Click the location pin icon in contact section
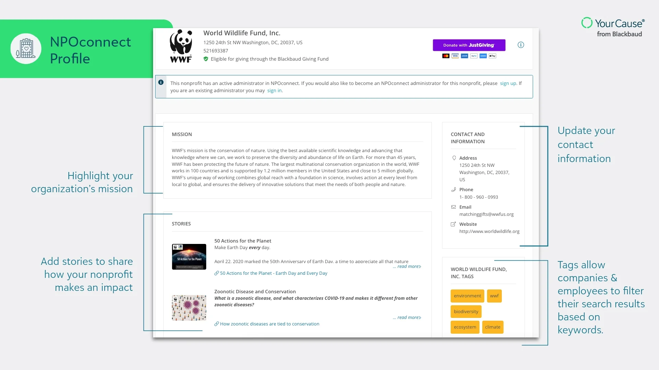This screenshot has height=370, width=659. point(453,158)
